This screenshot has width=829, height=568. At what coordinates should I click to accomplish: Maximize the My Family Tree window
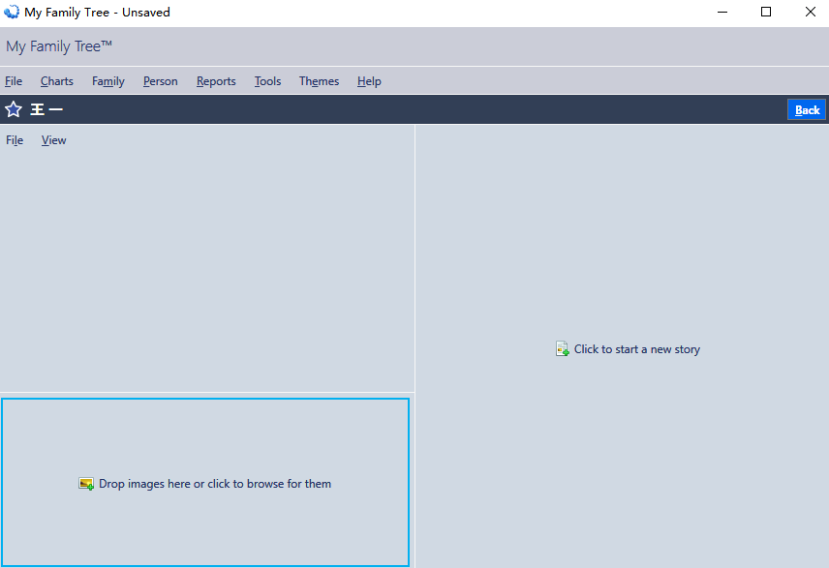pos(765,12)
